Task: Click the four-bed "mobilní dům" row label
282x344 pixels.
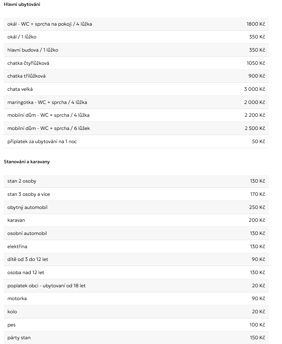Action: click(x=48, y=115)
